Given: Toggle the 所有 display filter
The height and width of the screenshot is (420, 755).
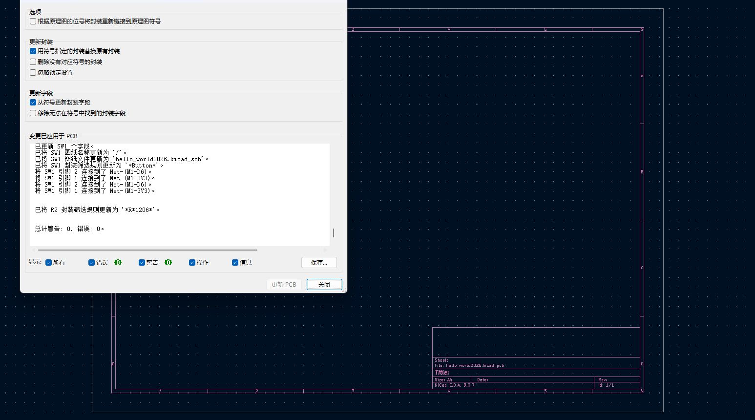Looking at the screenshot, I should 48,262.
